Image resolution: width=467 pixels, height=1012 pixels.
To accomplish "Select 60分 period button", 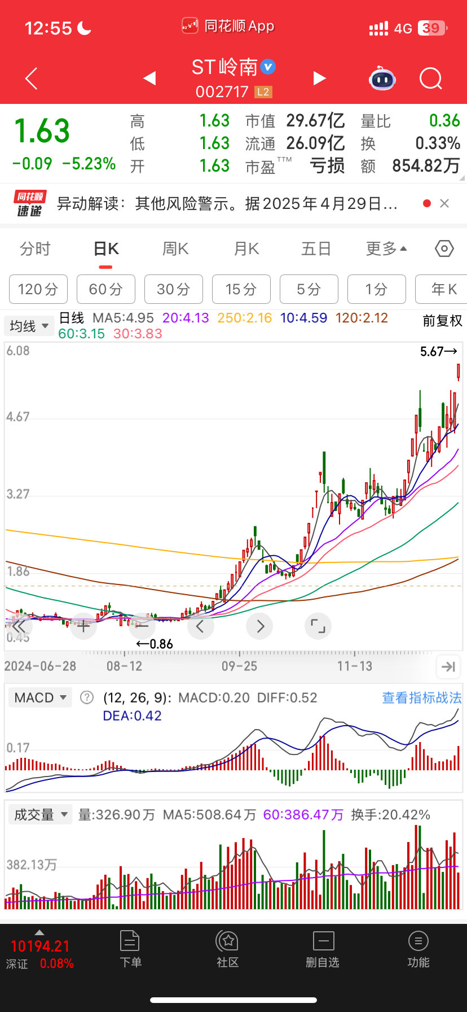I will [x=106, y=289].
